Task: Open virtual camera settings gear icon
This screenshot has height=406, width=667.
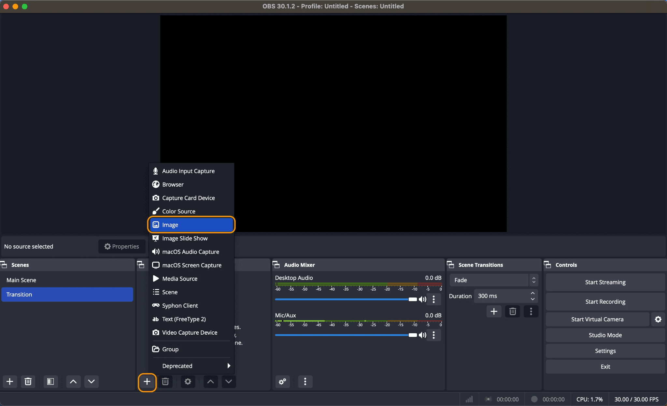Action: (x=658, y=319)
